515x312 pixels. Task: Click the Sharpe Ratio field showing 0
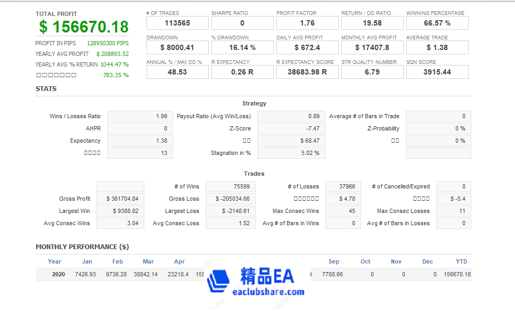(x=242, y=22)
